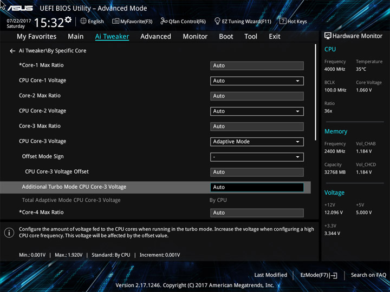Image resolution: width=390 pixels, height=292 pixels.
Task: Open the Advanced tab
Action: click(x=155, y=37)
